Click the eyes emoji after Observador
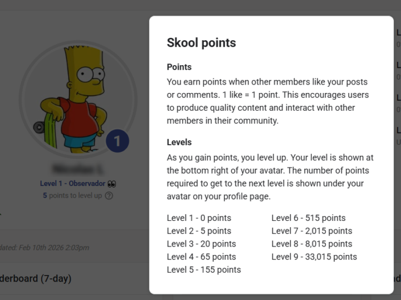The width and height of the screenshot is (401, 300). [x=111, y=184]
